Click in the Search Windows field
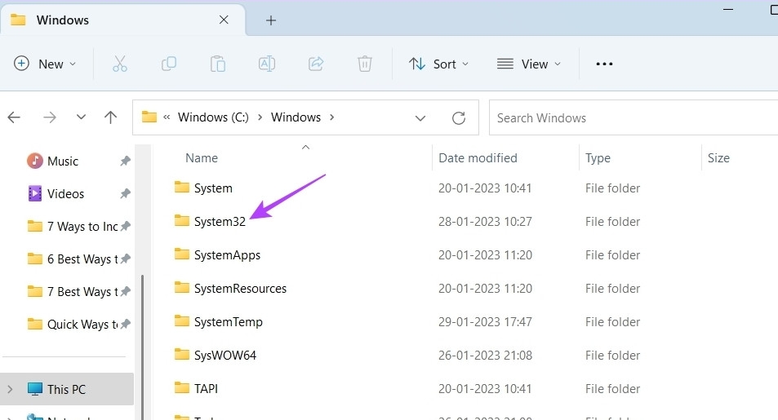The image size is (778, 420). tap(634, 118)
